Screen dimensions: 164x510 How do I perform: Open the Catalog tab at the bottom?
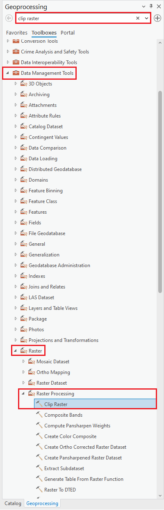click(13, 503)
